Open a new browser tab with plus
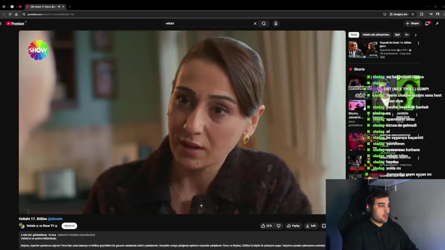The width and height of the screenshot is (445, 250). point(70,7)
